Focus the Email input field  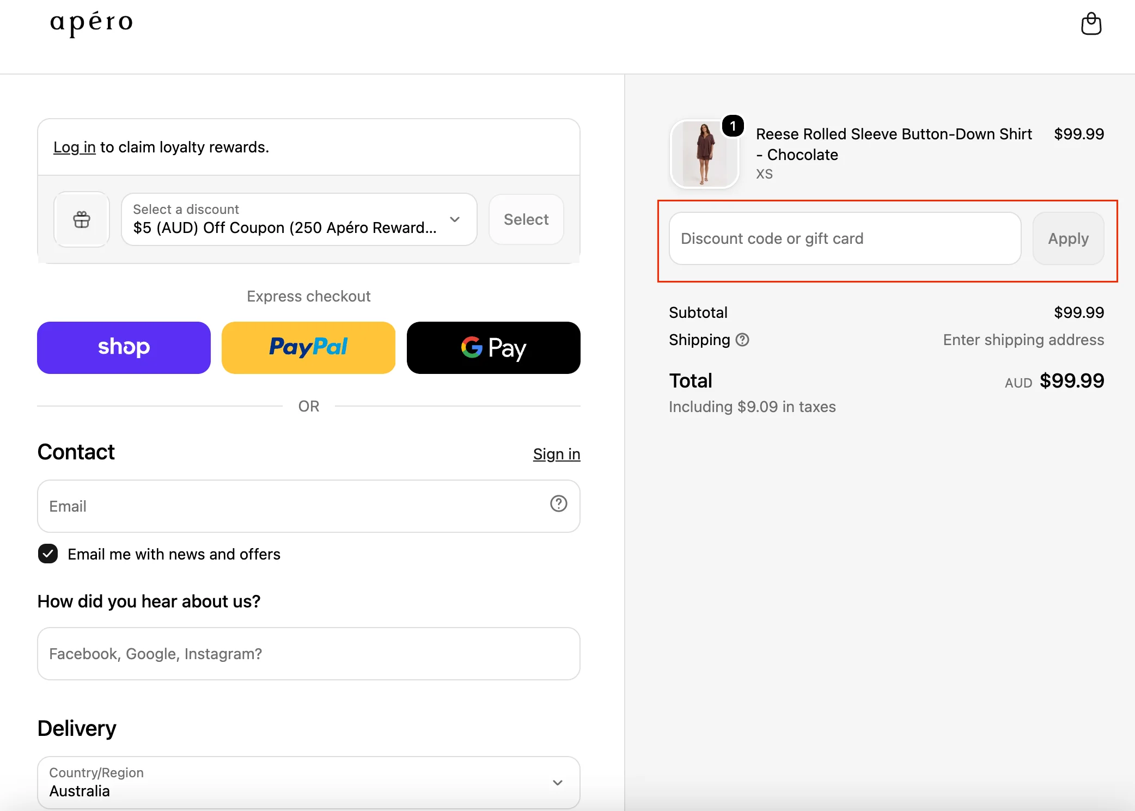pos(308,506)
